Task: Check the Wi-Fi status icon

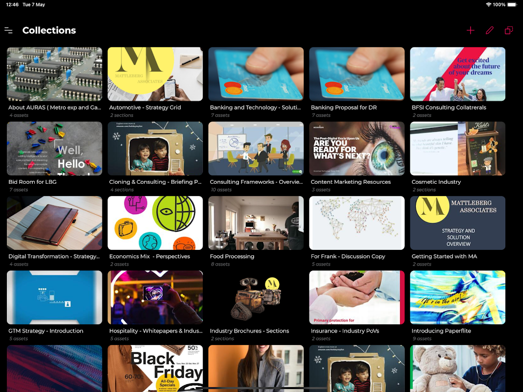Action: point(488,5)
